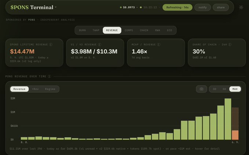The height and width of the screenshot is (155, 249).
Task: Click the 1.46× MCAP/revenue value
Action: click(x=139, y=51)
